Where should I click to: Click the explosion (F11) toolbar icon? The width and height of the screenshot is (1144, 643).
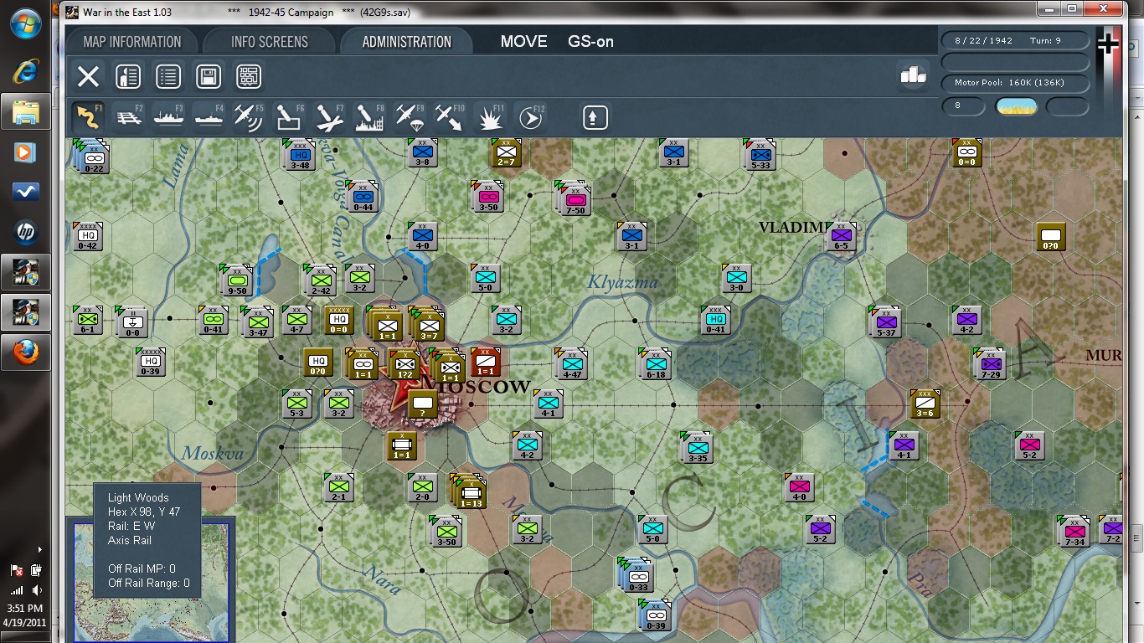pos(490,116)
